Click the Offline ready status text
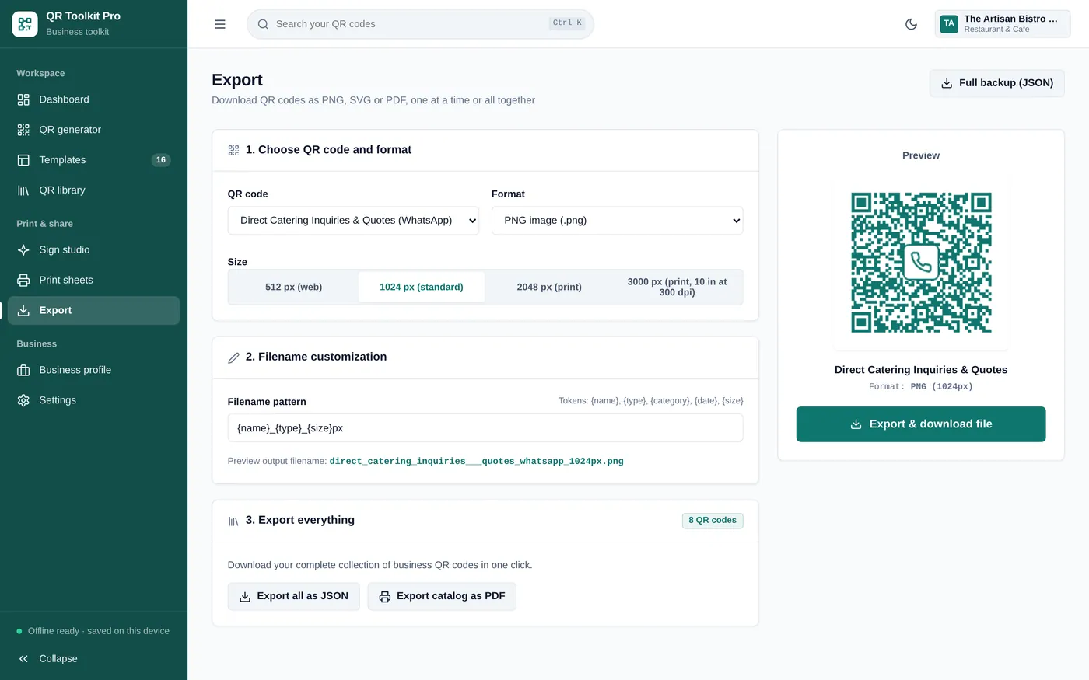 pyautogui.click(x=99, y=631)
